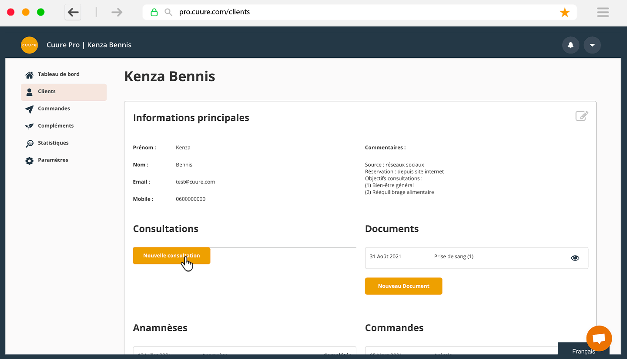Image resolution: width=627 pixels, height=359 pixels.
Task: Click the Nouvelle consultation button
Action: click(x=171, y=256)
